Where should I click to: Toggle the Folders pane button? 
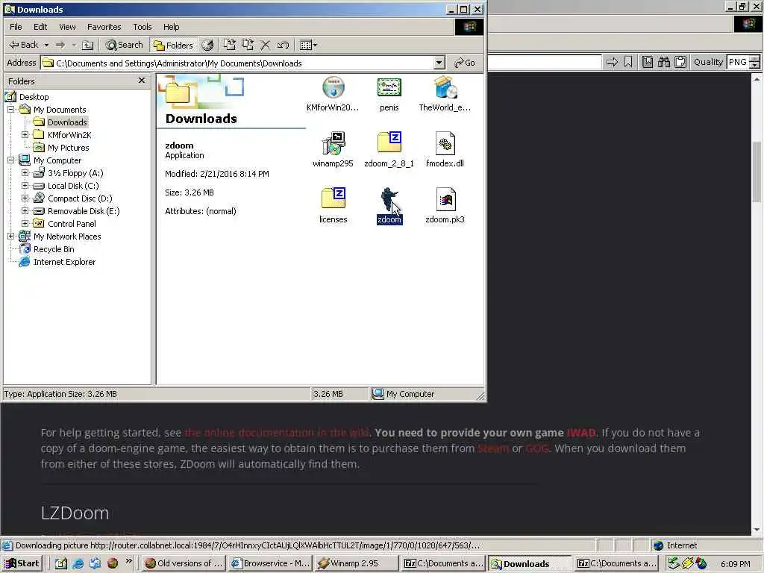[x=173, y=45]
